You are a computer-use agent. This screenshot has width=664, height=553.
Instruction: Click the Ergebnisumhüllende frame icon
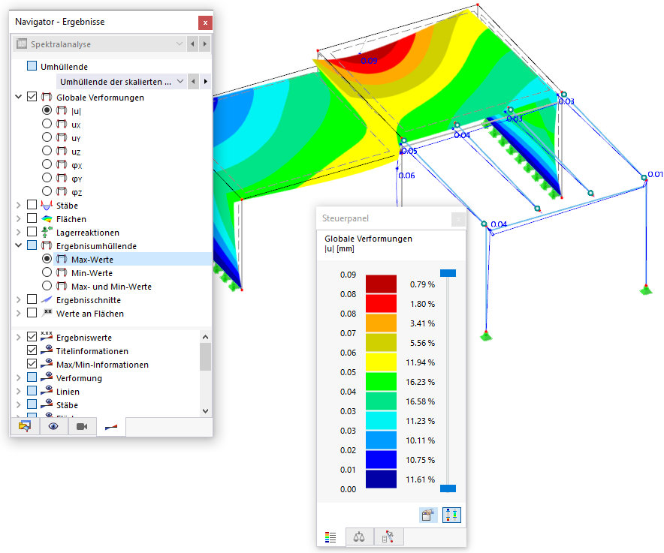tap(47, 245)
